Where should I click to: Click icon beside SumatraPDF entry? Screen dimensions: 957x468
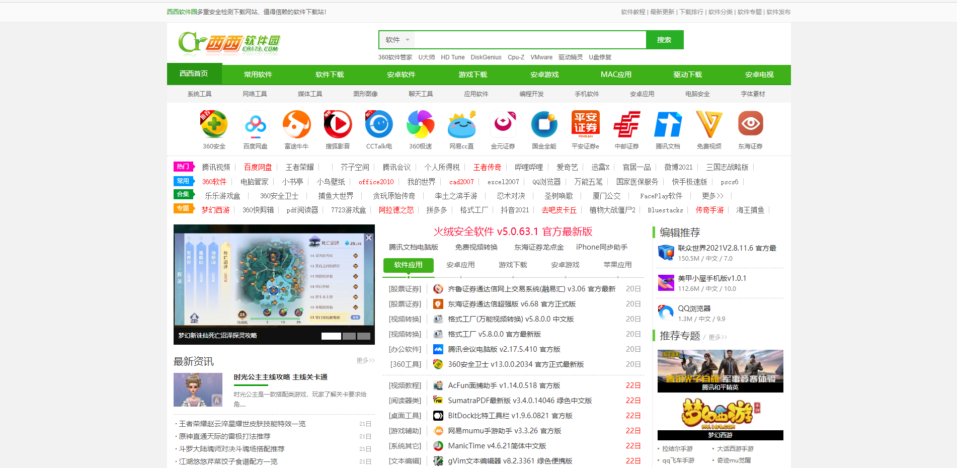coord(438,401)
